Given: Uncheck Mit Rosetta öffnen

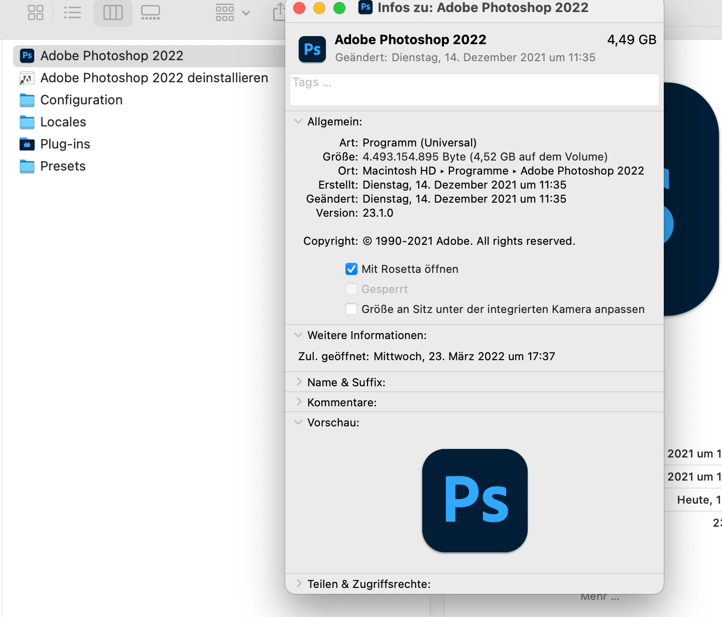Looking at the screenshot, I should [x=351, y=269].
